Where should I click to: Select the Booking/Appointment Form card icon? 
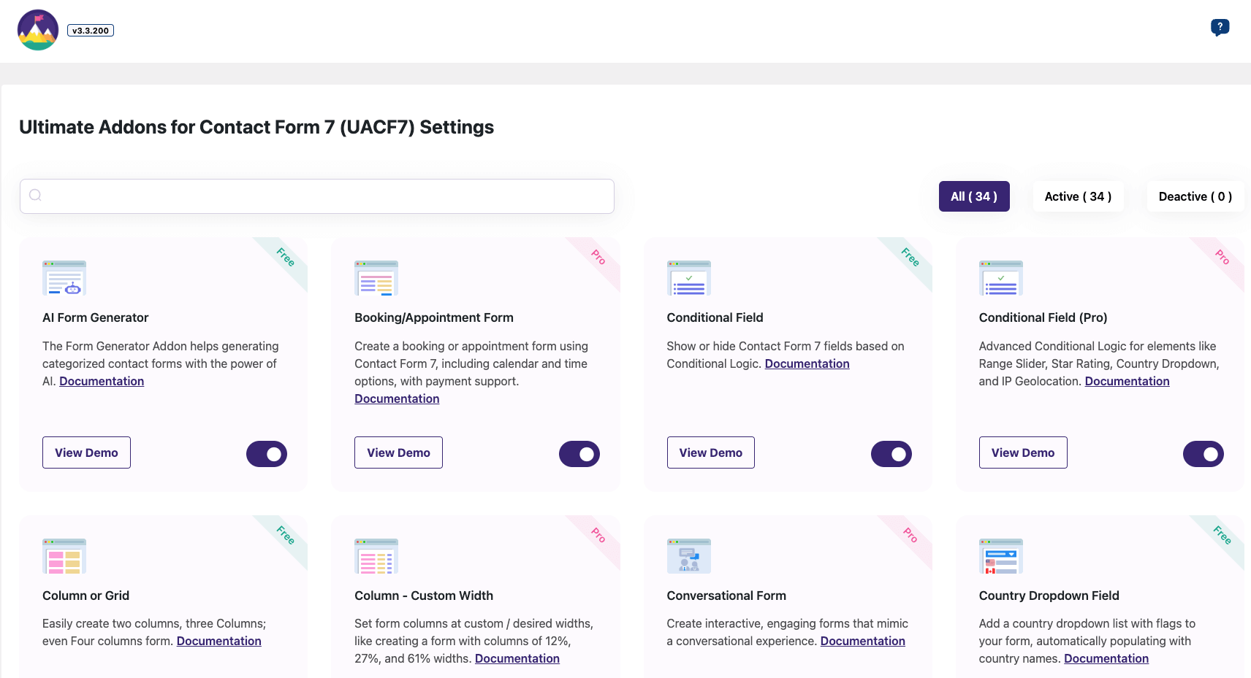coord(376,277)
